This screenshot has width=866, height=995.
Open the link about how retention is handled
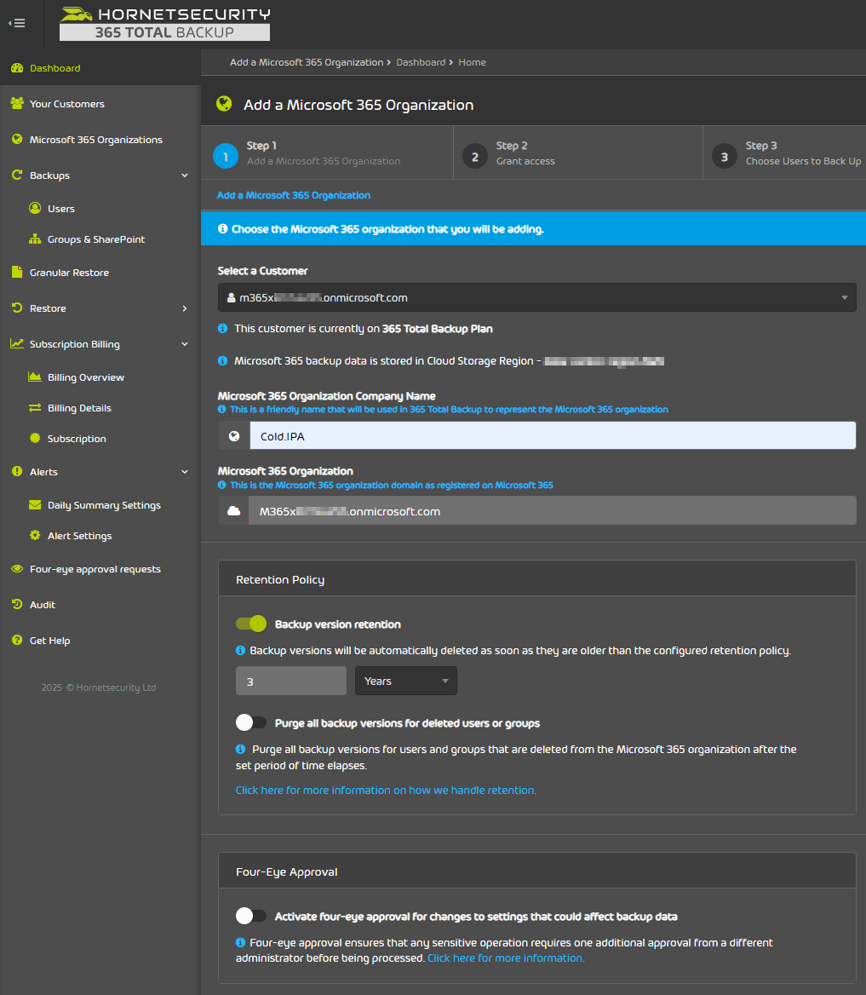click(386, 790)
